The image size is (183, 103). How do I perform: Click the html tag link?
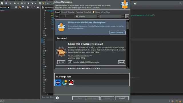(x=73, y=58)
